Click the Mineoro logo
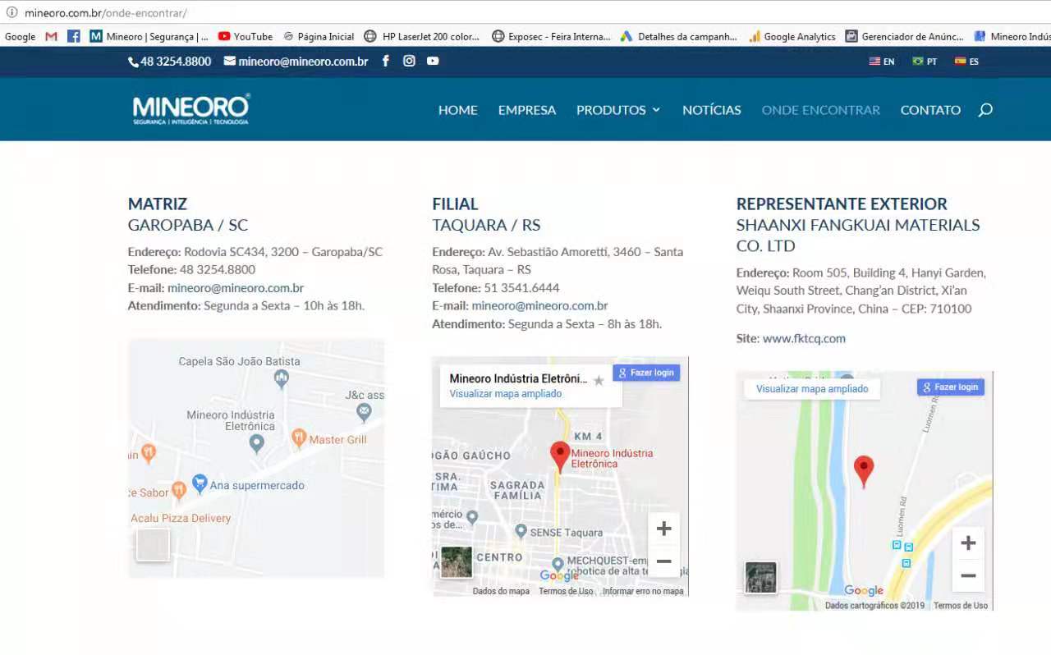This screenshot has width=1051, height=655. point(191,109)
